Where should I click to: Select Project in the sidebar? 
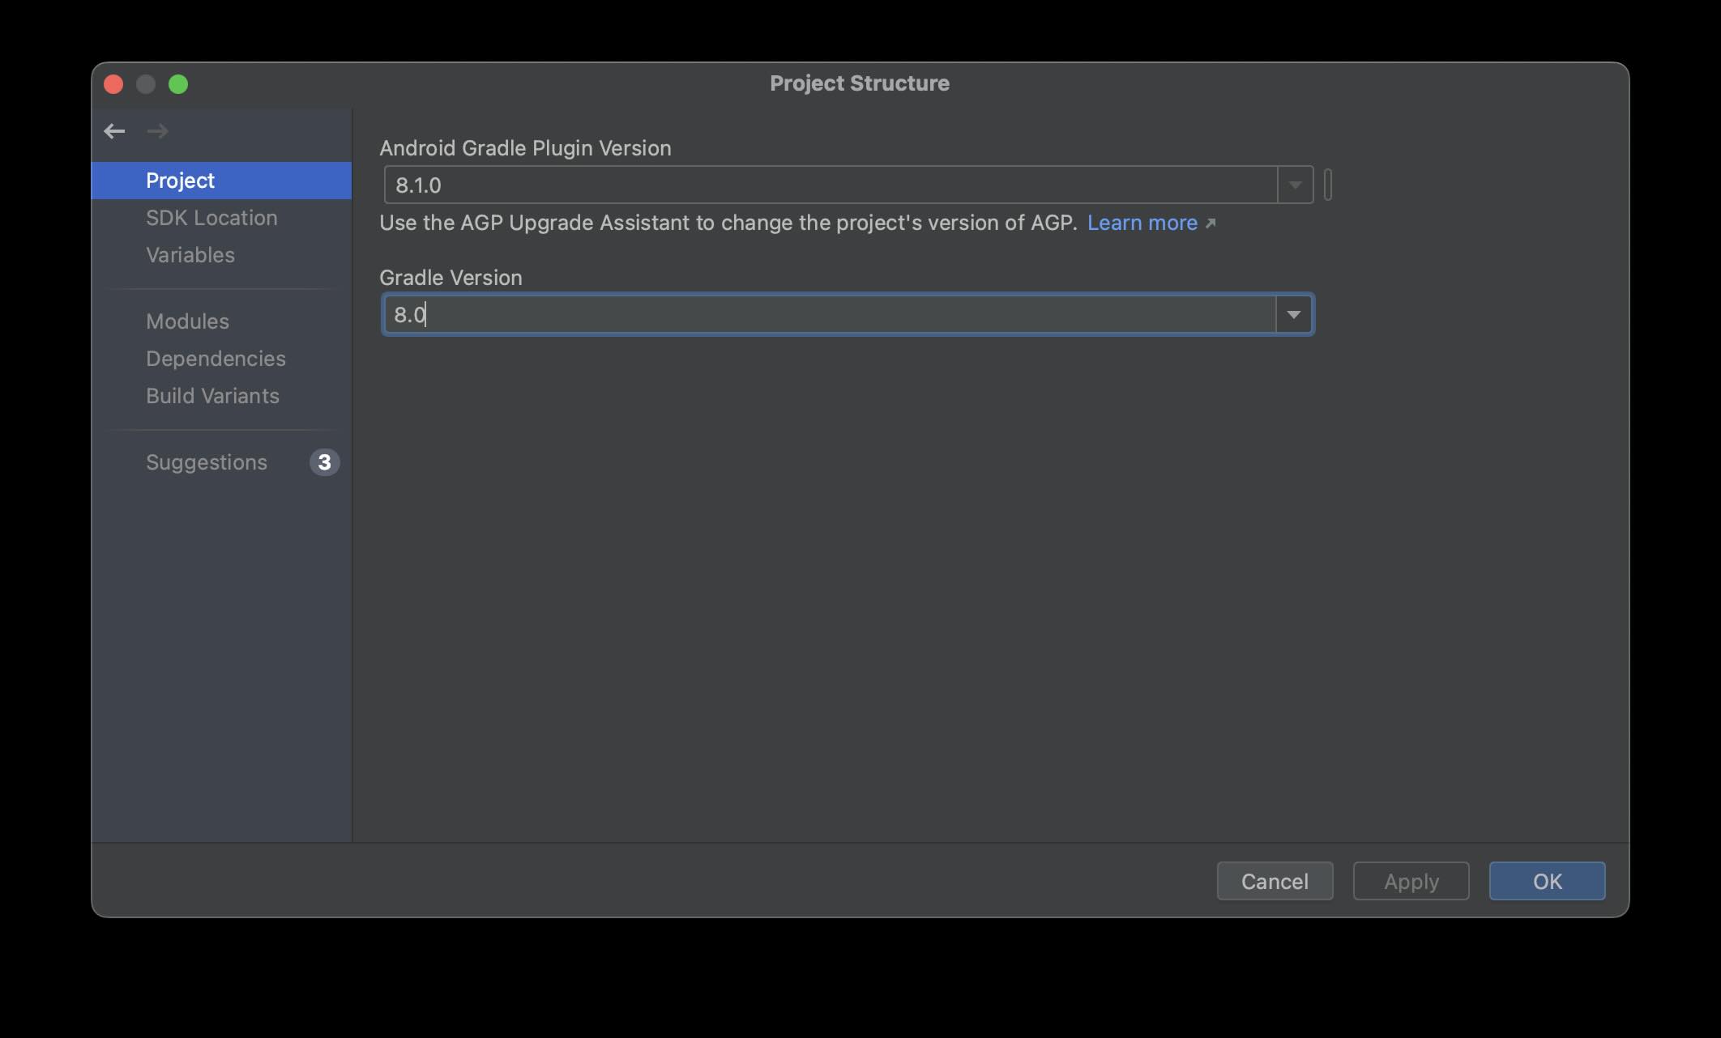180,180
